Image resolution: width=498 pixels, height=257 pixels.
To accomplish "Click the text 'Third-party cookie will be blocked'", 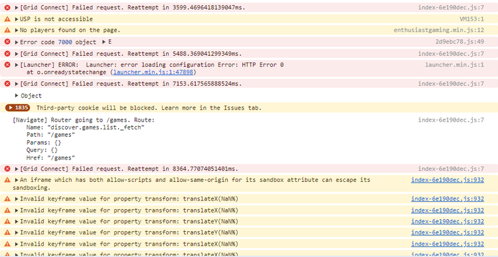I will click(x=96, y=108).
